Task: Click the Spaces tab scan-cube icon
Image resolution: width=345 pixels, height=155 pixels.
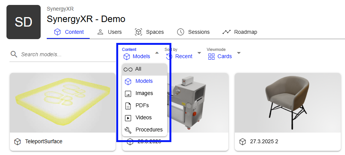Action: 138,32
